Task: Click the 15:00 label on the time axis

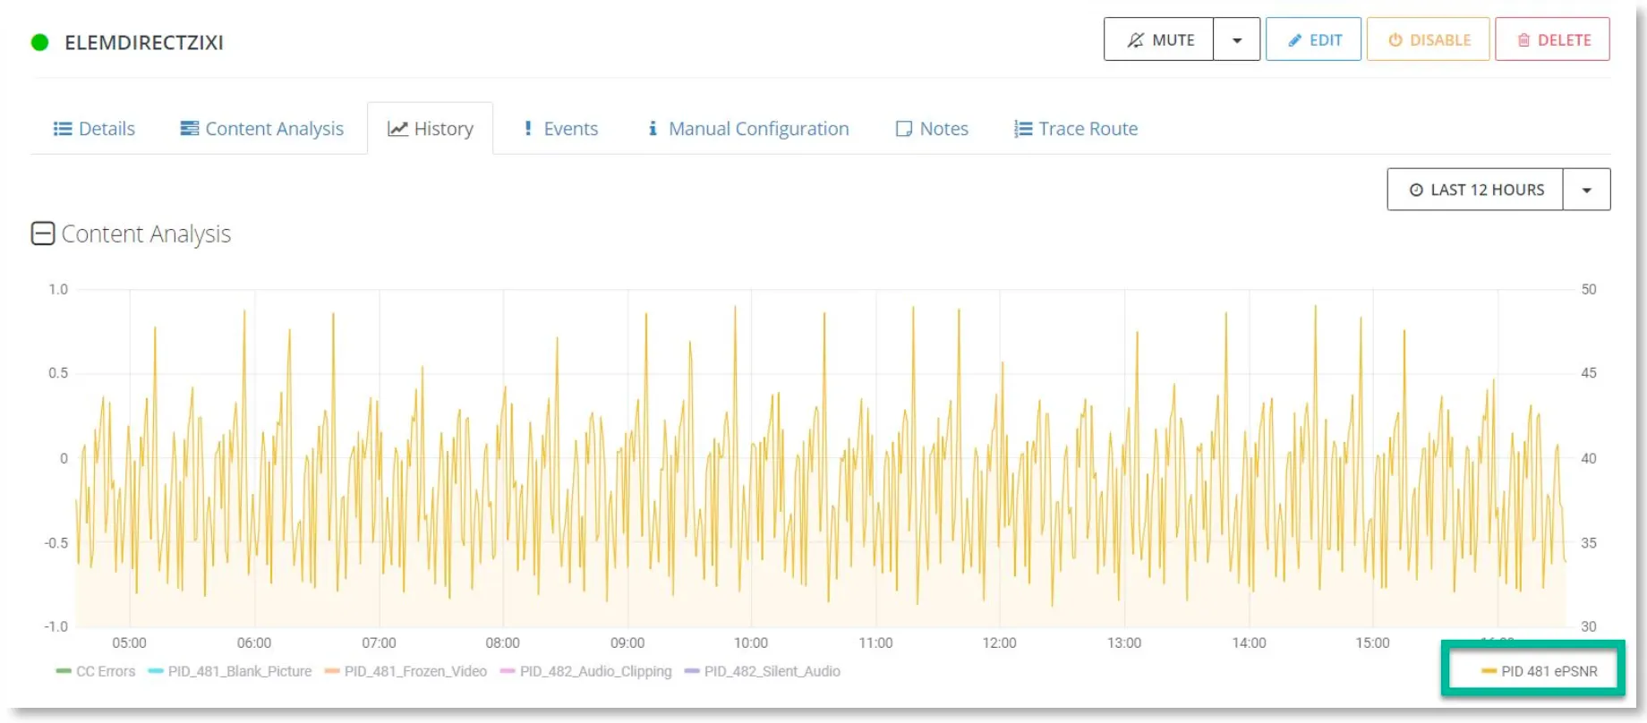Action: click(1372, 642)
